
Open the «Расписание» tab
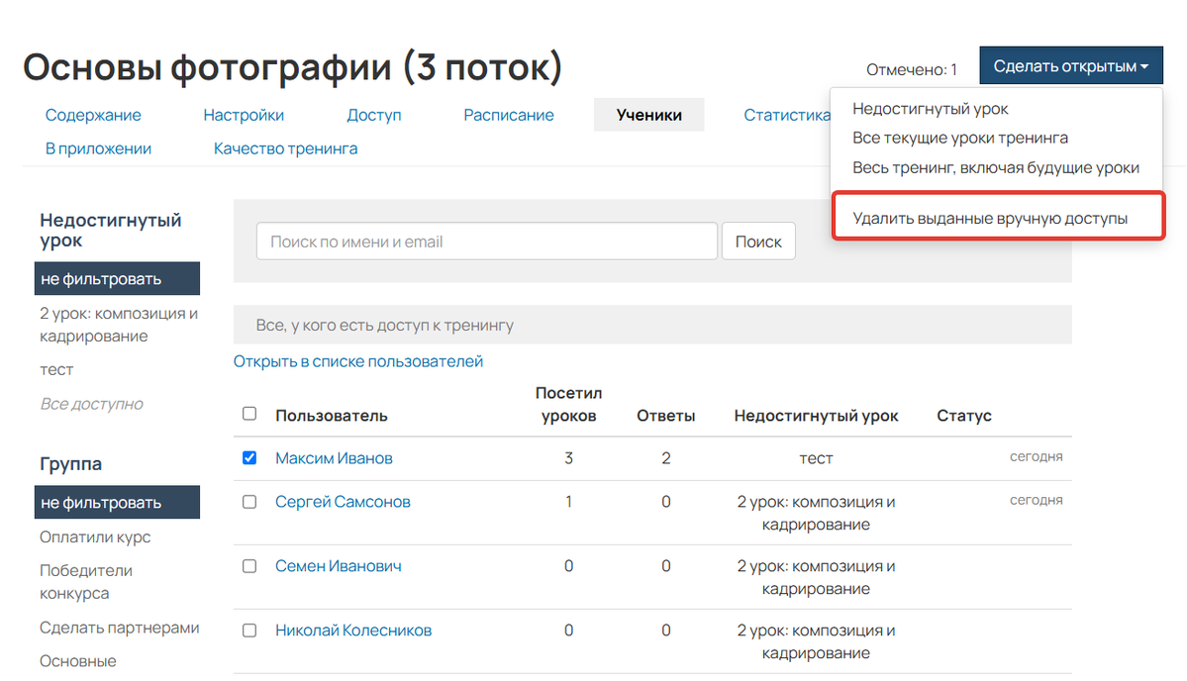click(x=508, y=114)
